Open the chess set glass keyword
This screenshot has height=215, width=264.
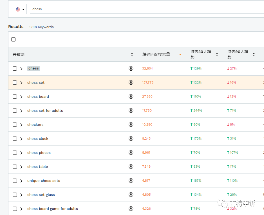(x=41, y=195)
